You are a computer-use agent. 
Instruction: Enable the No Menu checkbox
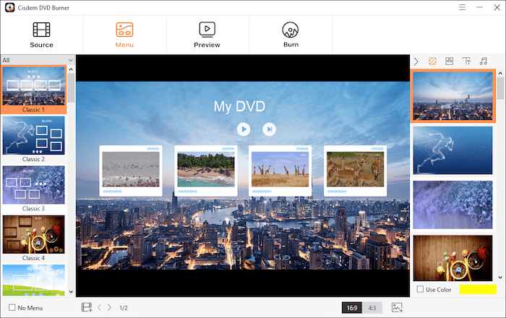point(12,307)
